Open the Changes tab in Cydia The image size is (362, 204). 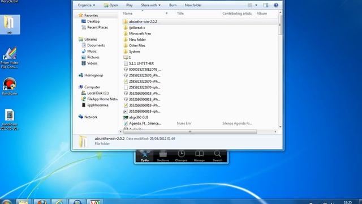pos(181,156)
